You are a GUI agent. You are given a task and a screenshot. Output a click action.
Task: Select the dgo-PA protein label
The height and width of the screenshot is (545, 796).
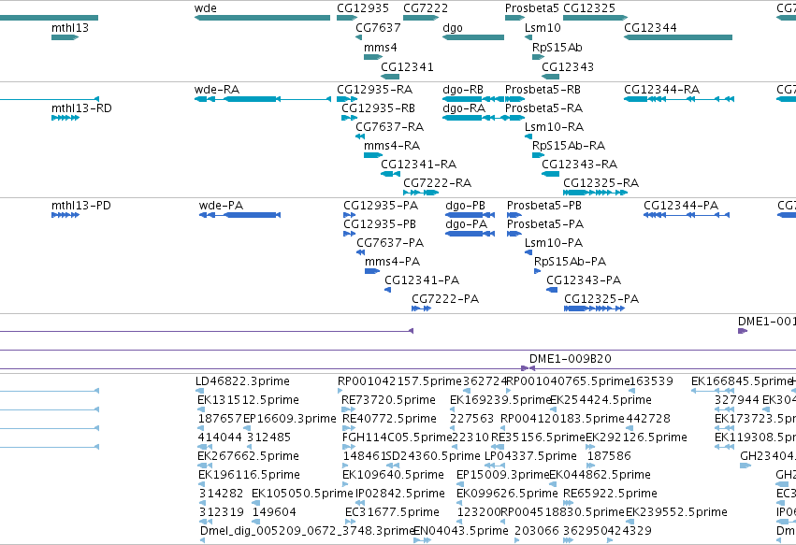click(x=467, y=224)
